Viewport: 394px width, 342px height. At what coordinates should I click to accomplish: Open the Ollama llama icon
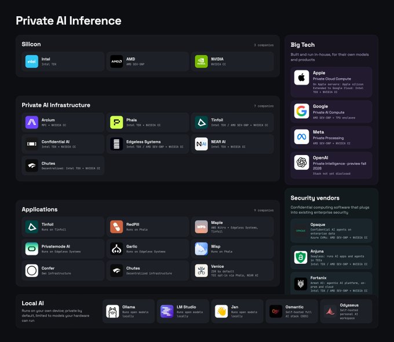112,311
